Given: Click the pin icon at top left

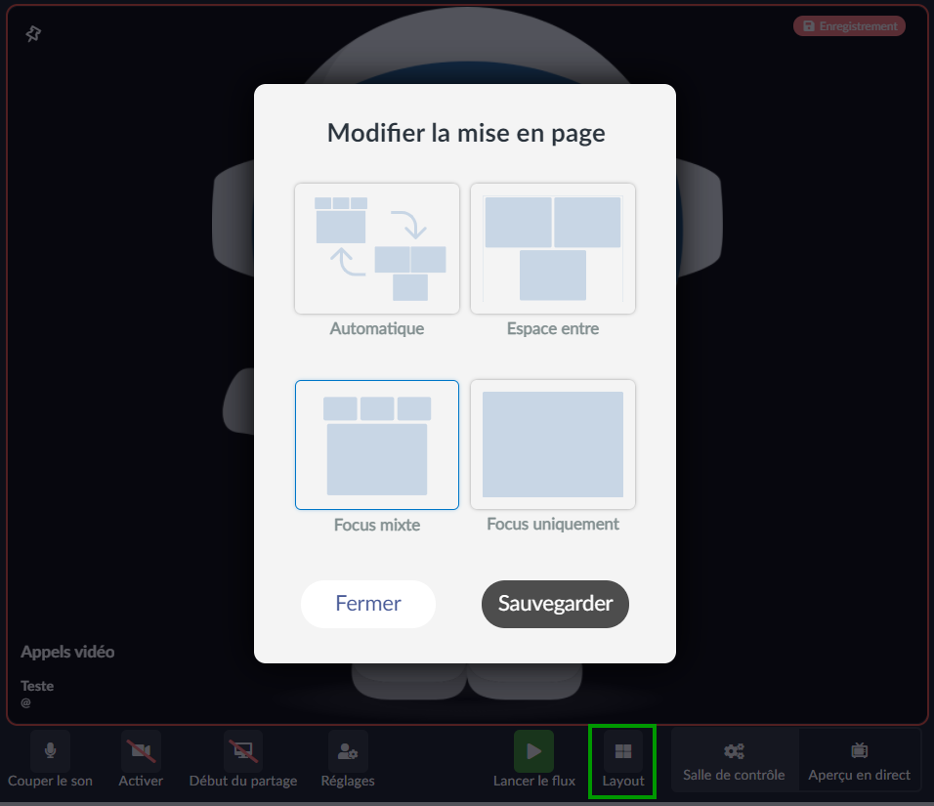Looking at the screenshot, I should coord(33,34).
